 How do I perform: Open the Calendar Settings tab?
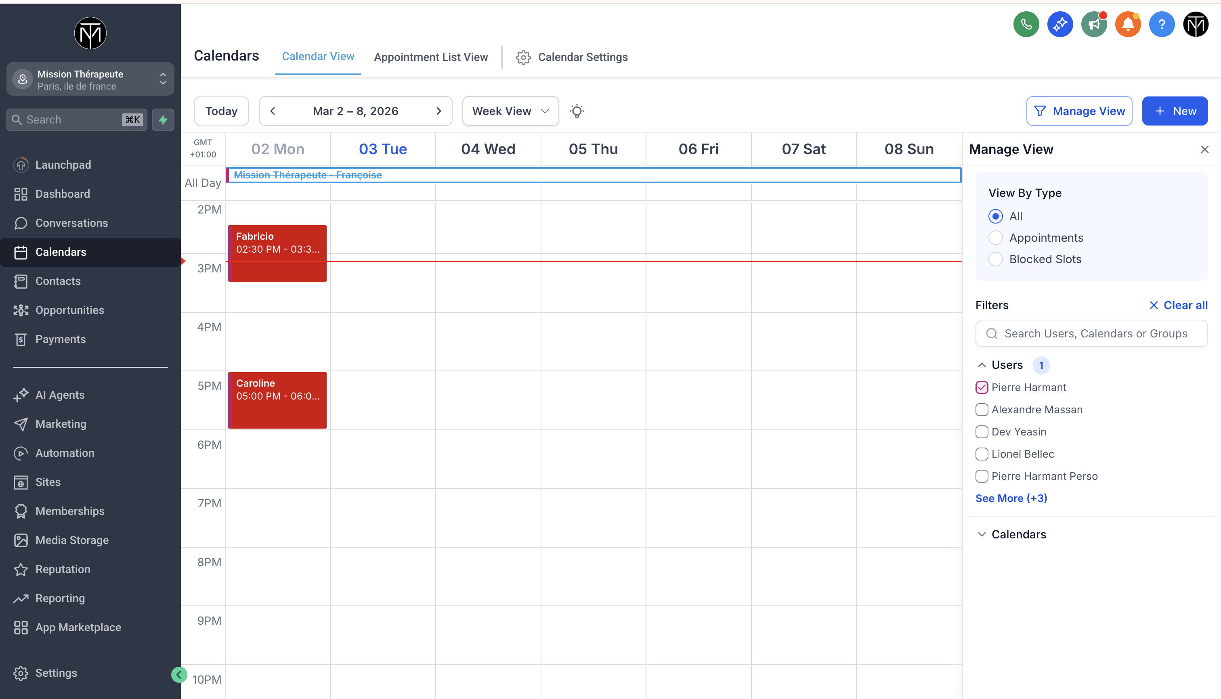[572, 57]
